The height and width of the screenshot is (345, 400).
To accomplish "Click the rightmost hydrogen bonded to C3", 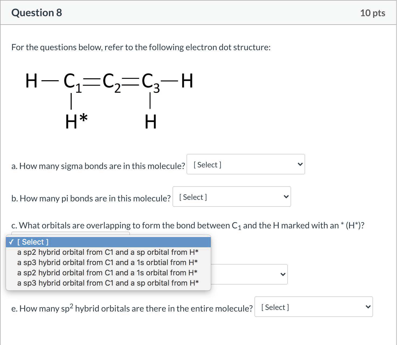I will click(187, 80).
